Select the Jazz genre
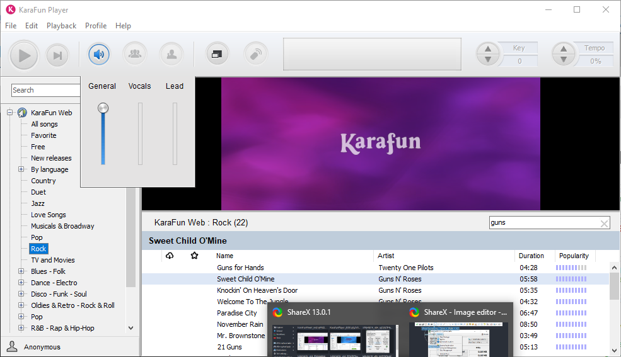The height and width of the screenshot is (357, 621). (x=38, y=203)
